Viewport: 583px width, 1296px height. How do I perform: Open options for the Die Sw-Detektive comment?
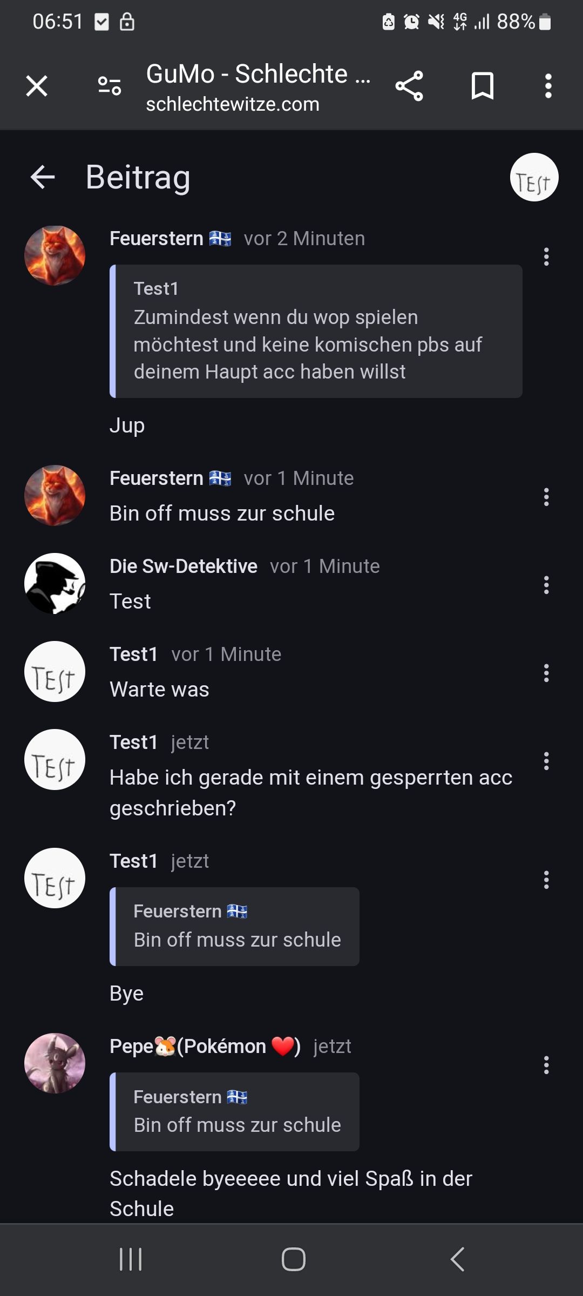pos(546,585)
